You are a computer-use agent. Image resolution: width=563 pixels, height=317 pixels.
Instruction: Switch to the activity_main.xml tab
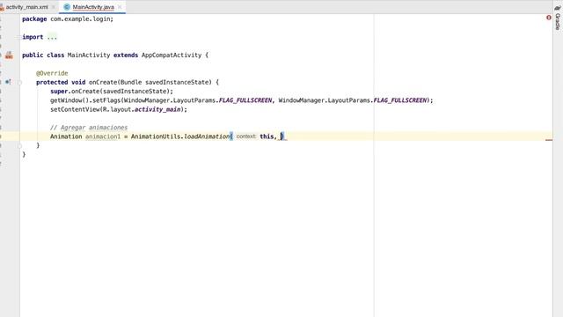coord(26,7)
